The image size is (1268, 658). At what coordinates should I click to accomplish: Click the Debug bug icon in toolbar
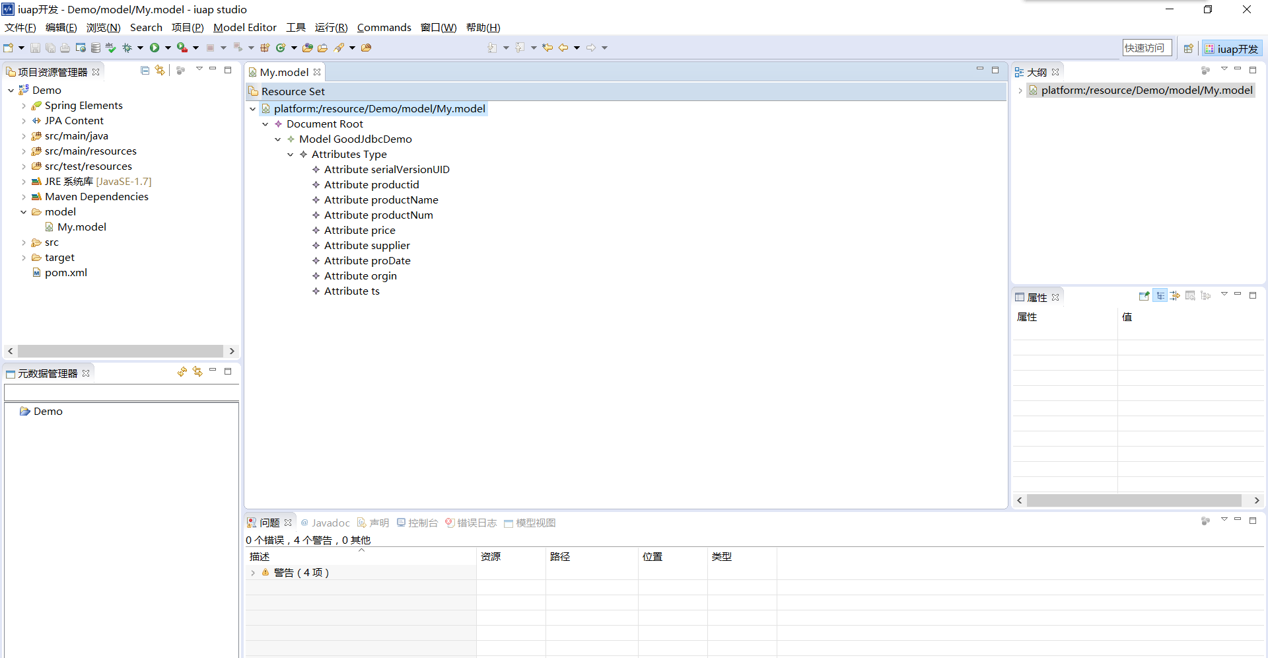pyautogui.click(x=127, y=48)
